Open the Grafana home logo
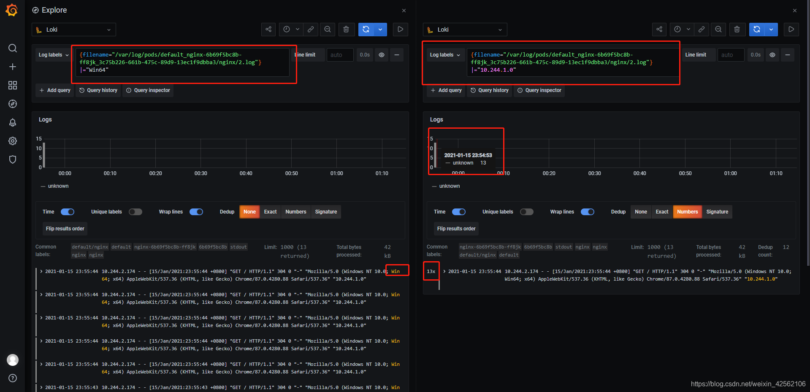Screen dimensions: 810x392 (x=12, y=10)
